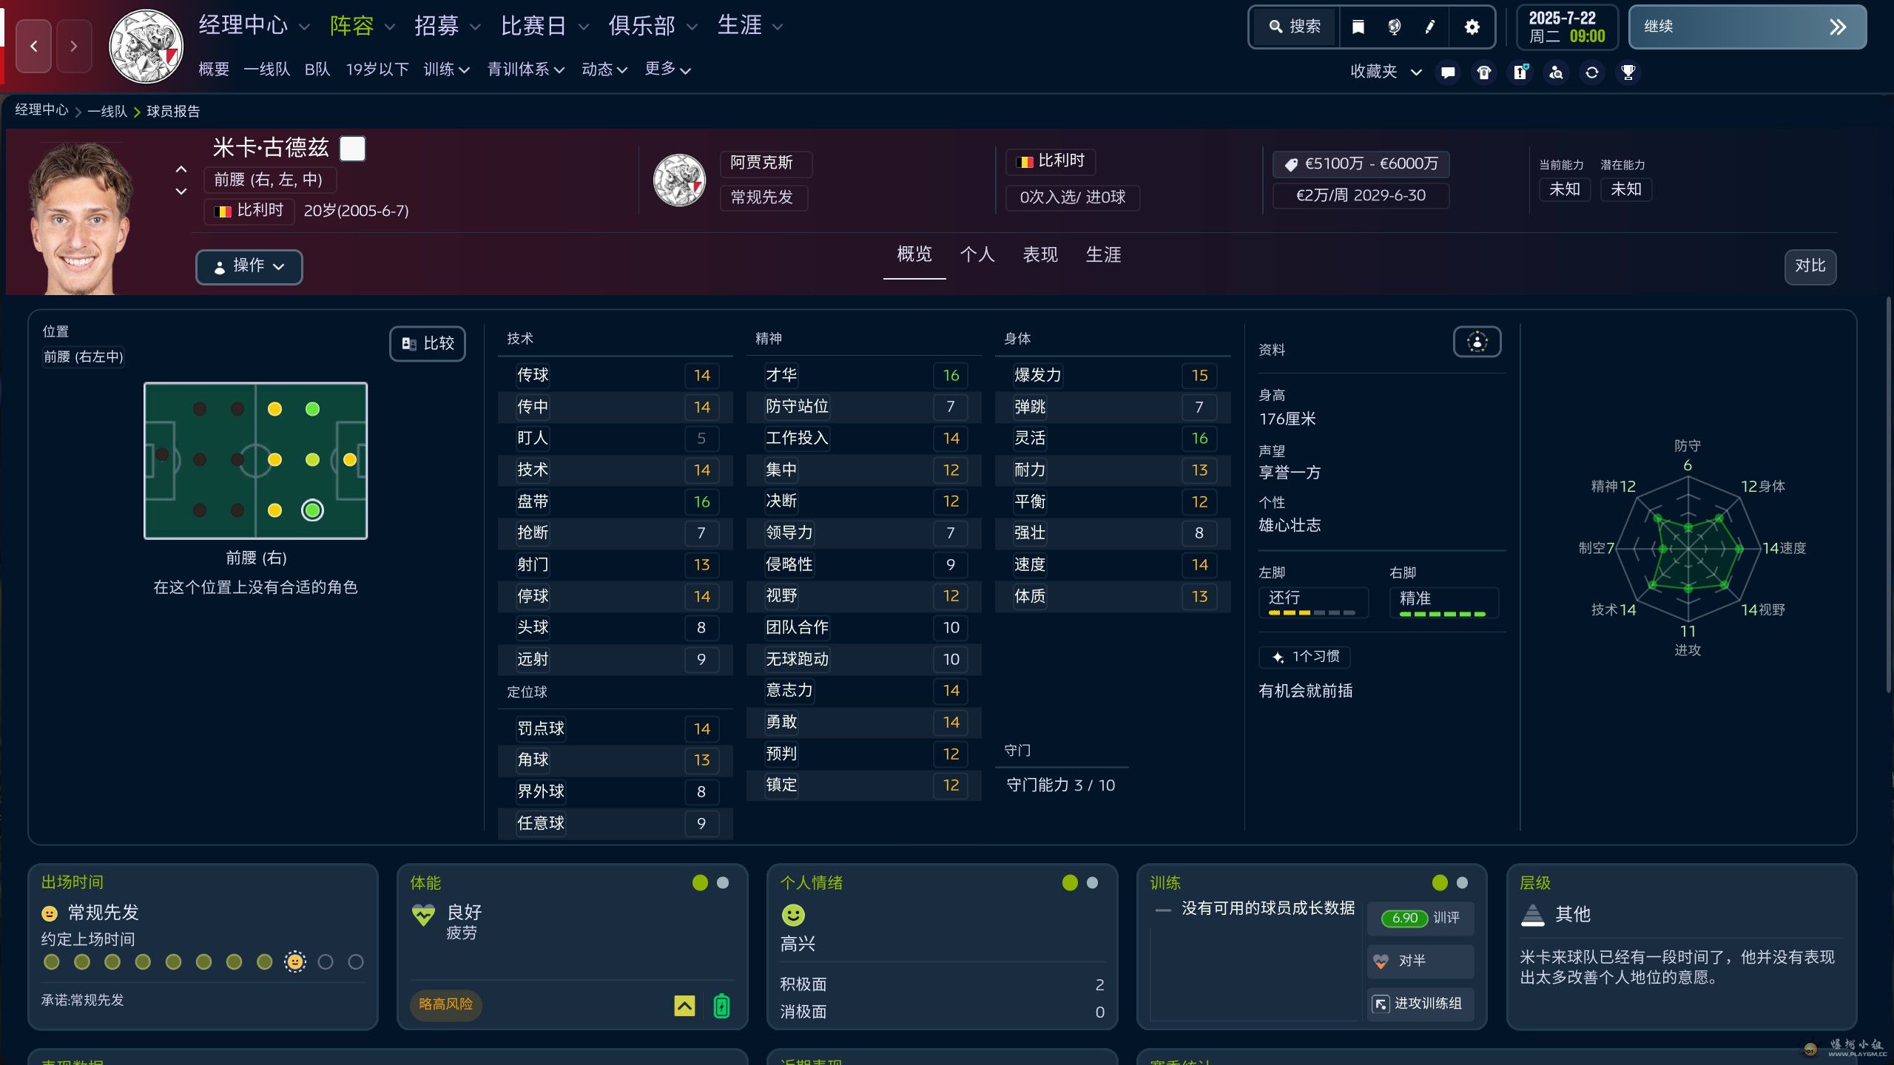Viewport: 1894px width, 1065px height.
Task: Expand the 操作 actions dropdown
Action: [x=249, y=266]
